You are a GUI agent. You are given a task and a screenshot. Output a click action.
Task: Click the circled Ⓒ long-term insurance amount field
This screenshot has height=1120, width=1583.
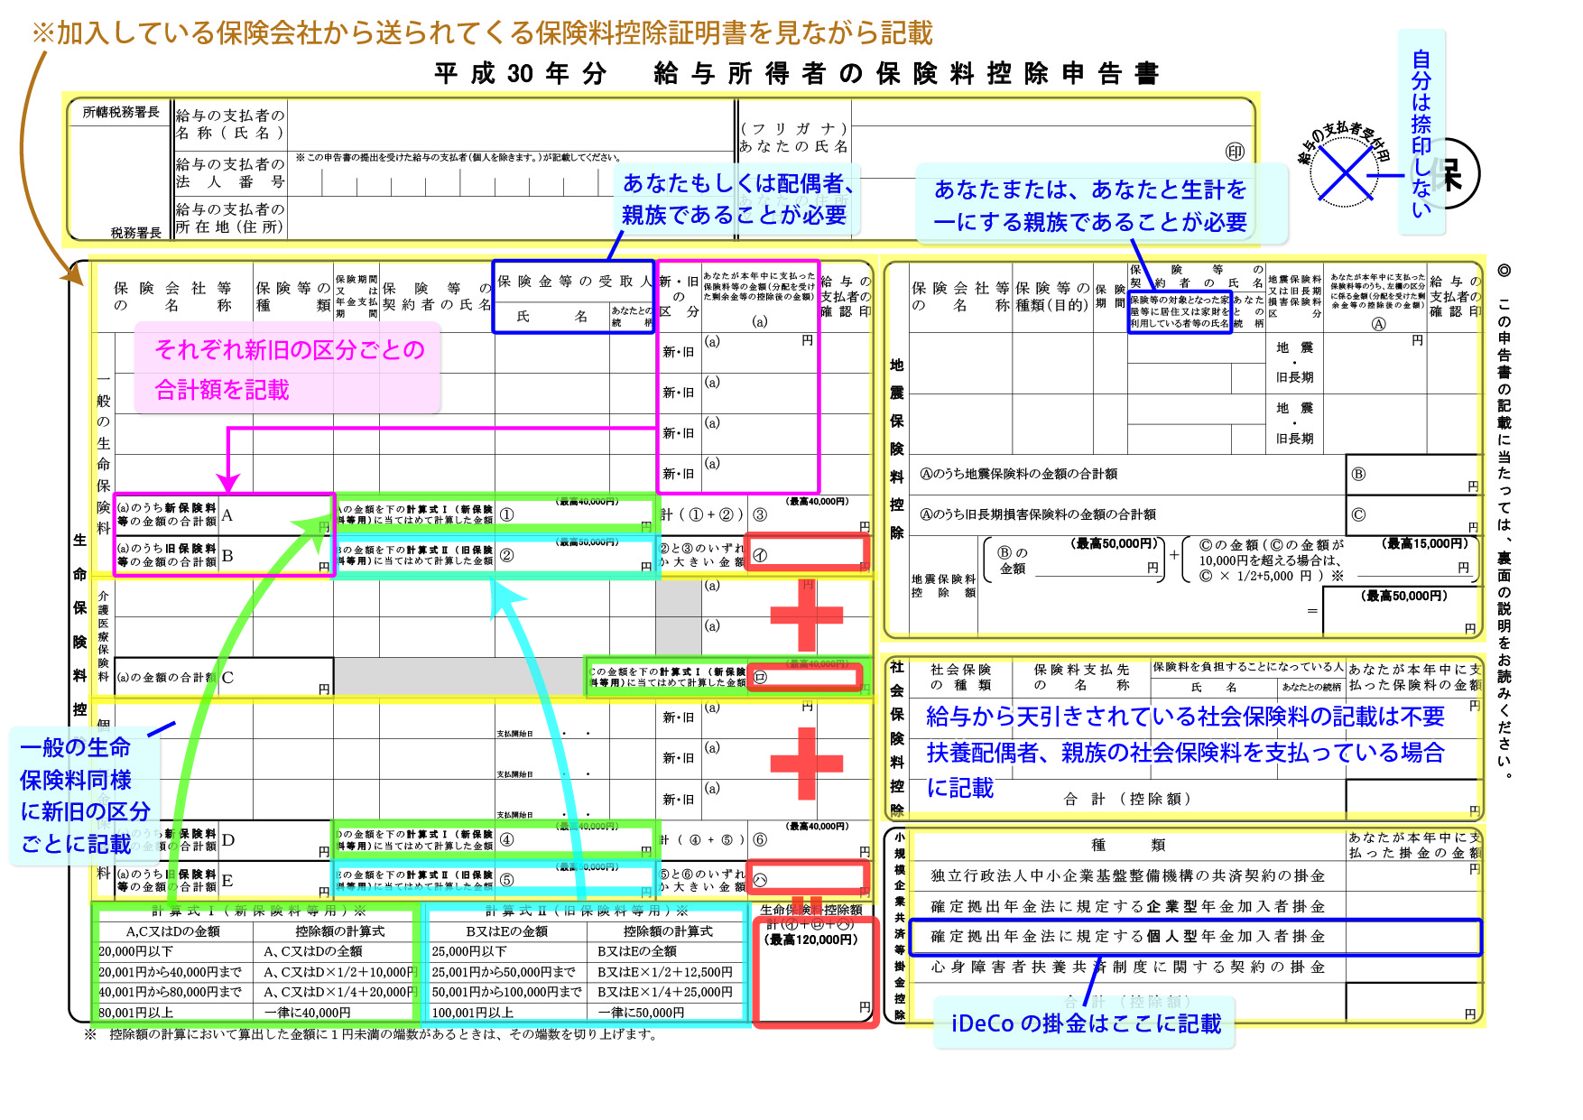pyautogui.click(x=1413, y=516)
